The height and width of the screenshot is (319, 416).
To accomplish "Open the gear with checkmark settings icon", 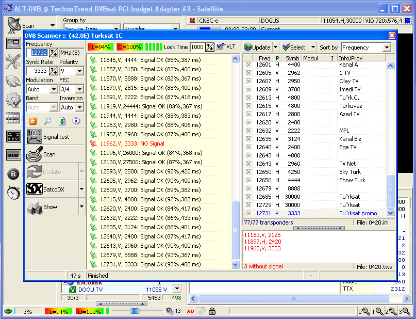I will (x=13, y=100).
